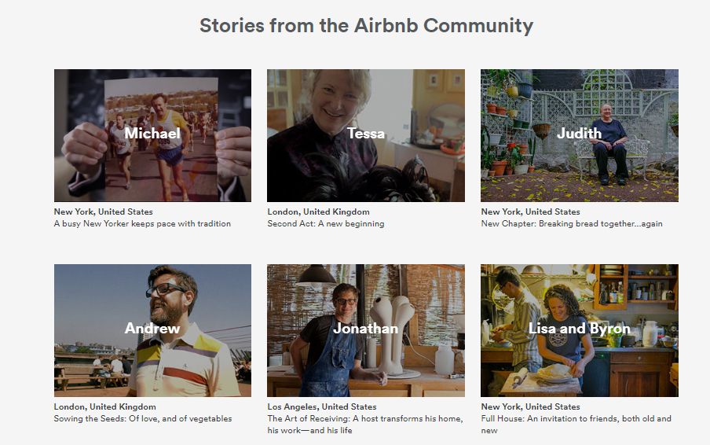
Task: Open 'Full House: An invitation to friends' caption
Action: (576, 425)
